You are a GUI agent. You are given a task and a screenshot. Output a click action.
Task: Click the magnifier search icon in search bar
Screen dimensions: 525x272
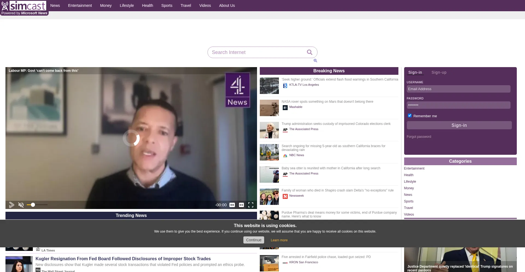[310, 52]
